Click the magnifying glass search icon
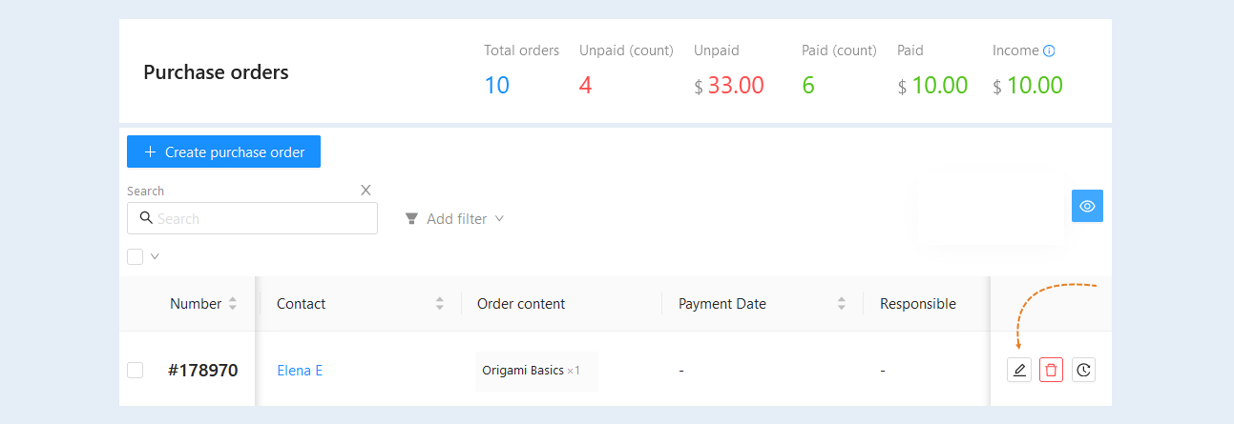Viewport: 1234px width, 424px height. coord(146,218)
